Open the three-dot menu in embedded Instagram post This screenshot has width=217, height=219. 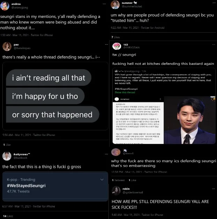(160, 99)
